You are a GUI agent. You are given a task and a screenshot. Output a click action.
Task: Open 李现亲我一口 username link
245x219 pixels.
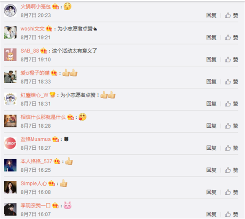36,206
